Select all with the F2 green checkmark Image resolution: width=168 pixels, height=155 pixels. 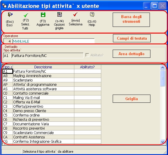[x=26, y=15]
